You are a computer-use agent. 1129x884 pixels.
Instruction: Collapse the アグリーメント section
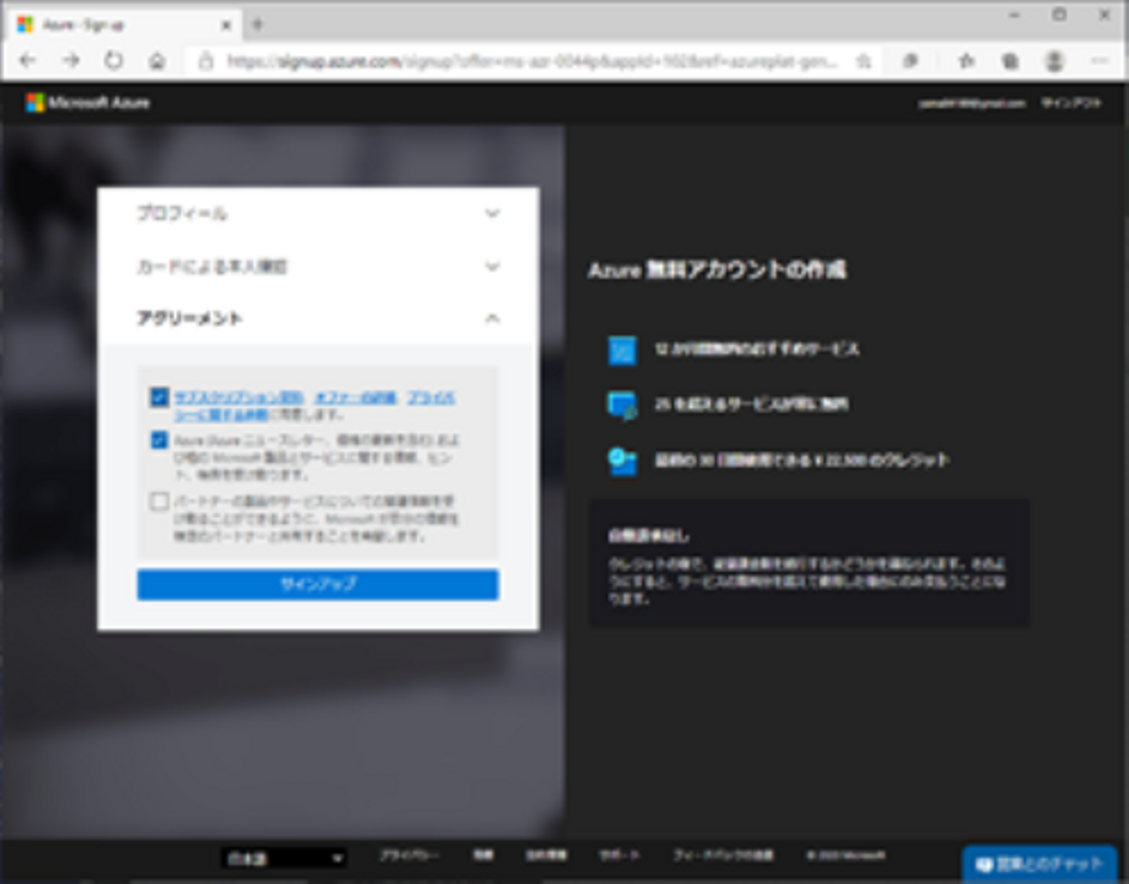pyautogui.click(x=318, y=318)
